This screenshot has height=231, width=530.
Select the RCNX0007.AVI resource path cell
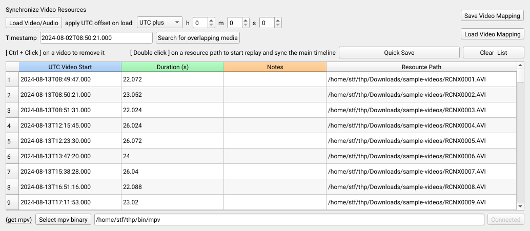[x=421, y=172]
